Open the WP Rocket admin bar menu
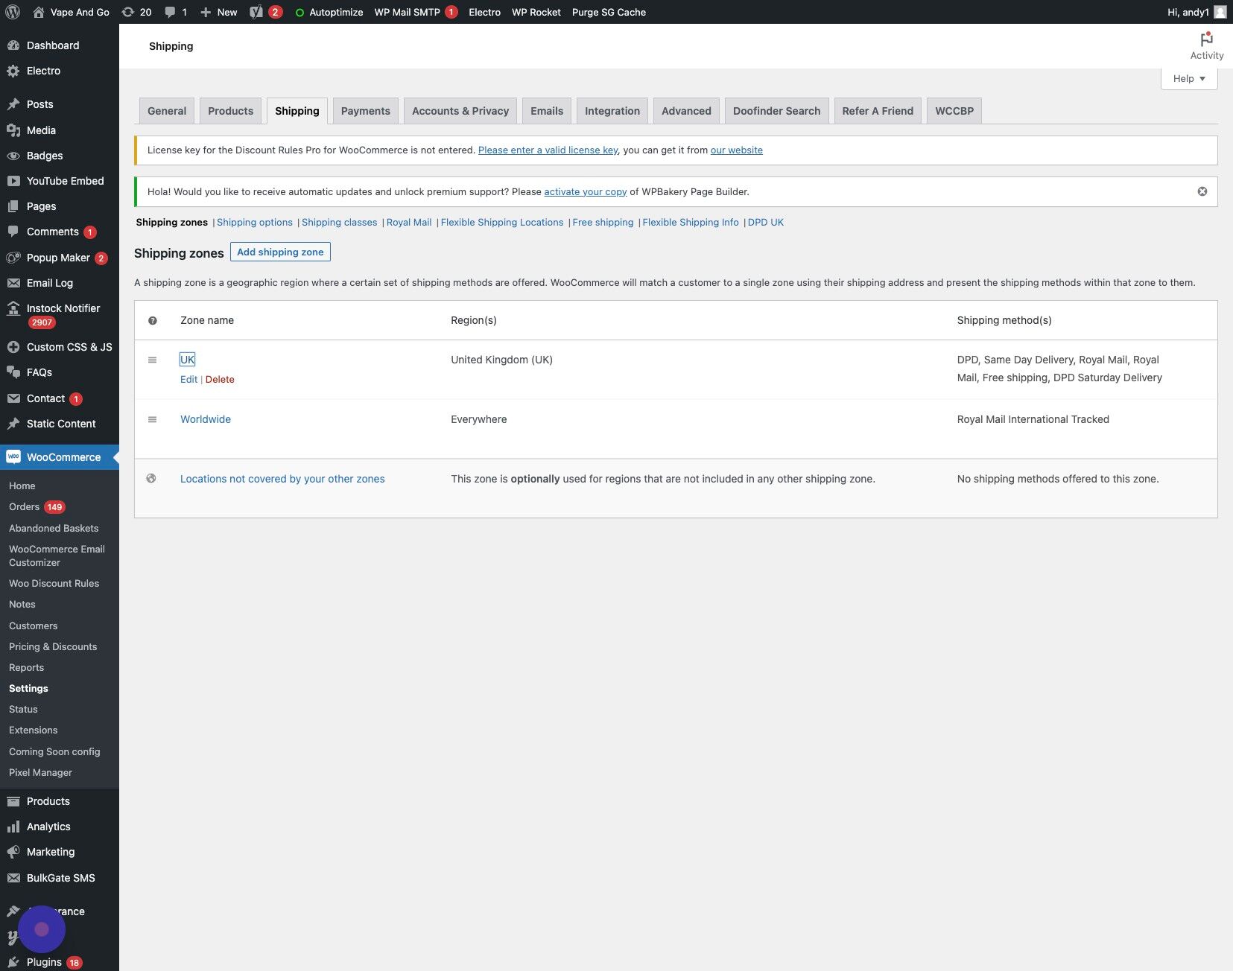The height and width of the screenshot is (971, 1233). pyautogui.click(x=536, y=12)
